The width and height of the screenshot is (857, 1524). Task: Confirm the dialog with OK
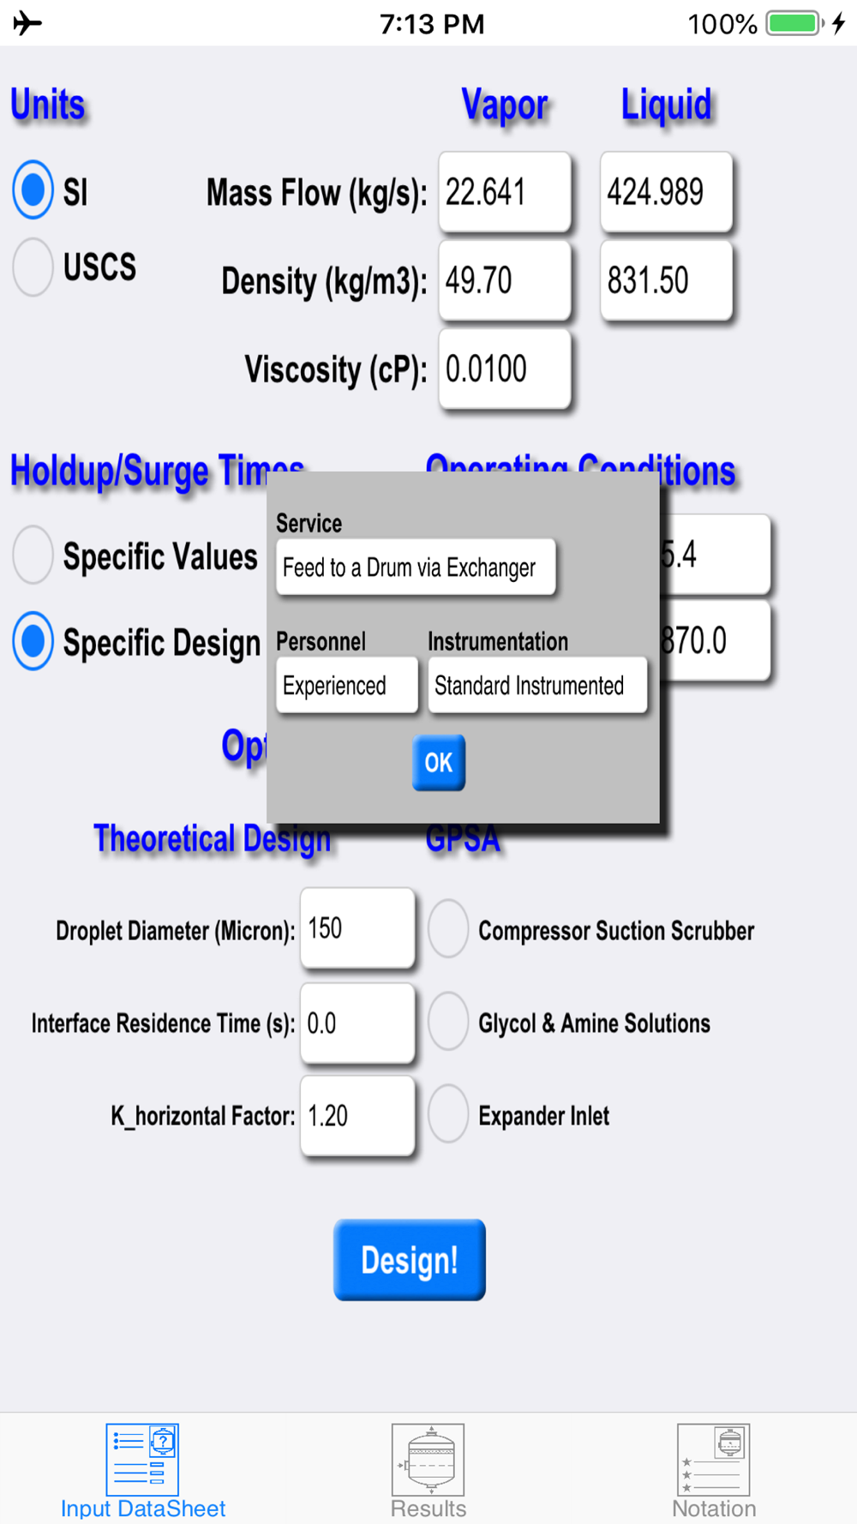point(439,762)
